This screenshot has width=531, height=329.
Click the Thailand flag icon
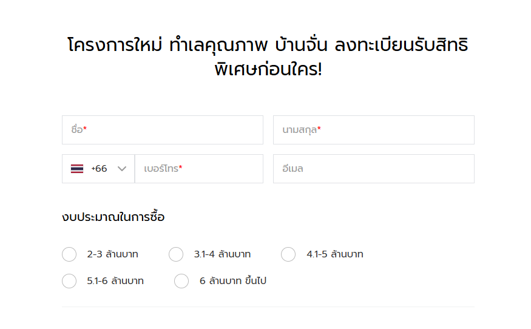tap(77, 169)
